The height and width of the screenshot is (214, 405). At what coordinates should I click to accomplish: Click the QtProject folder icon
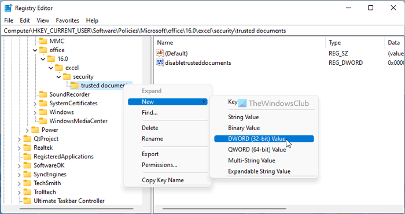click(27, 139)
